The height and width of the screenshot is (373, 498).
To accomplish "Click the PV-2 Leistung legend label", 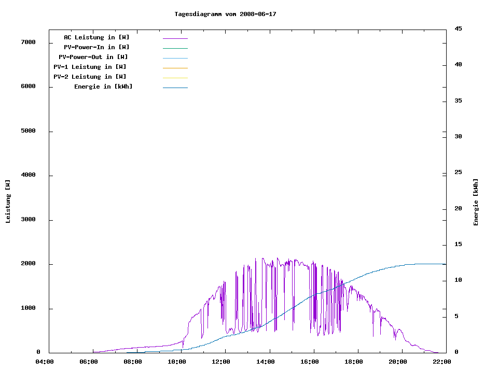I will coord(90,77).
